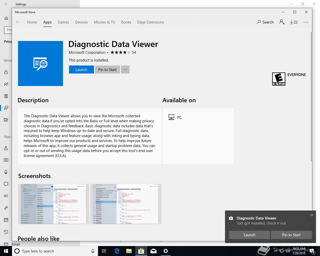This screenshot has width=320, height=256.
Task: Select Diagnostics & feedback Settings sidebar icon
Action: point(6,108)
